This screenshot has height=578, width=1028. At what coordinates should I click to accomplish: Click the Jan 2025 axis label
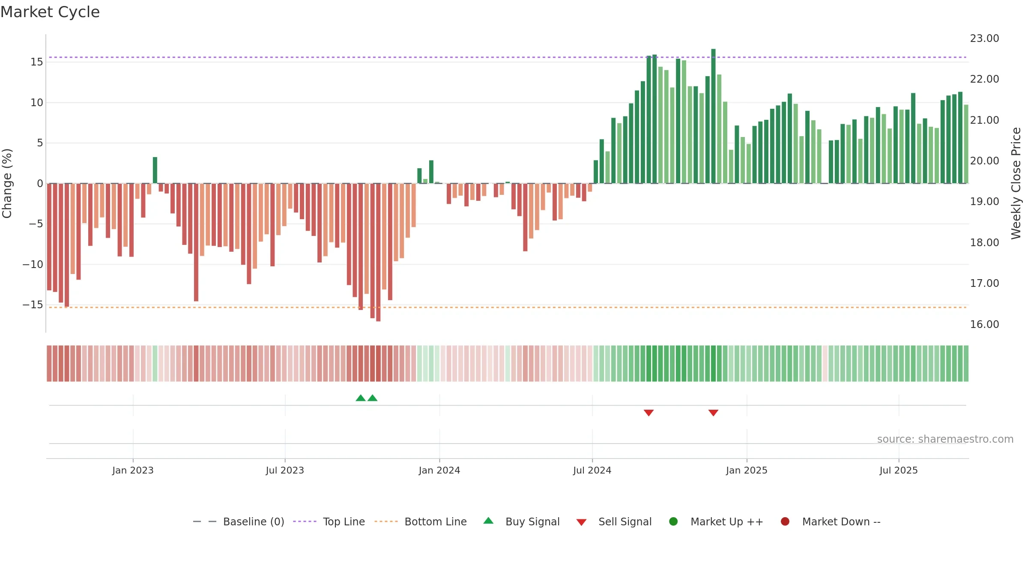[x=747, y=470]
